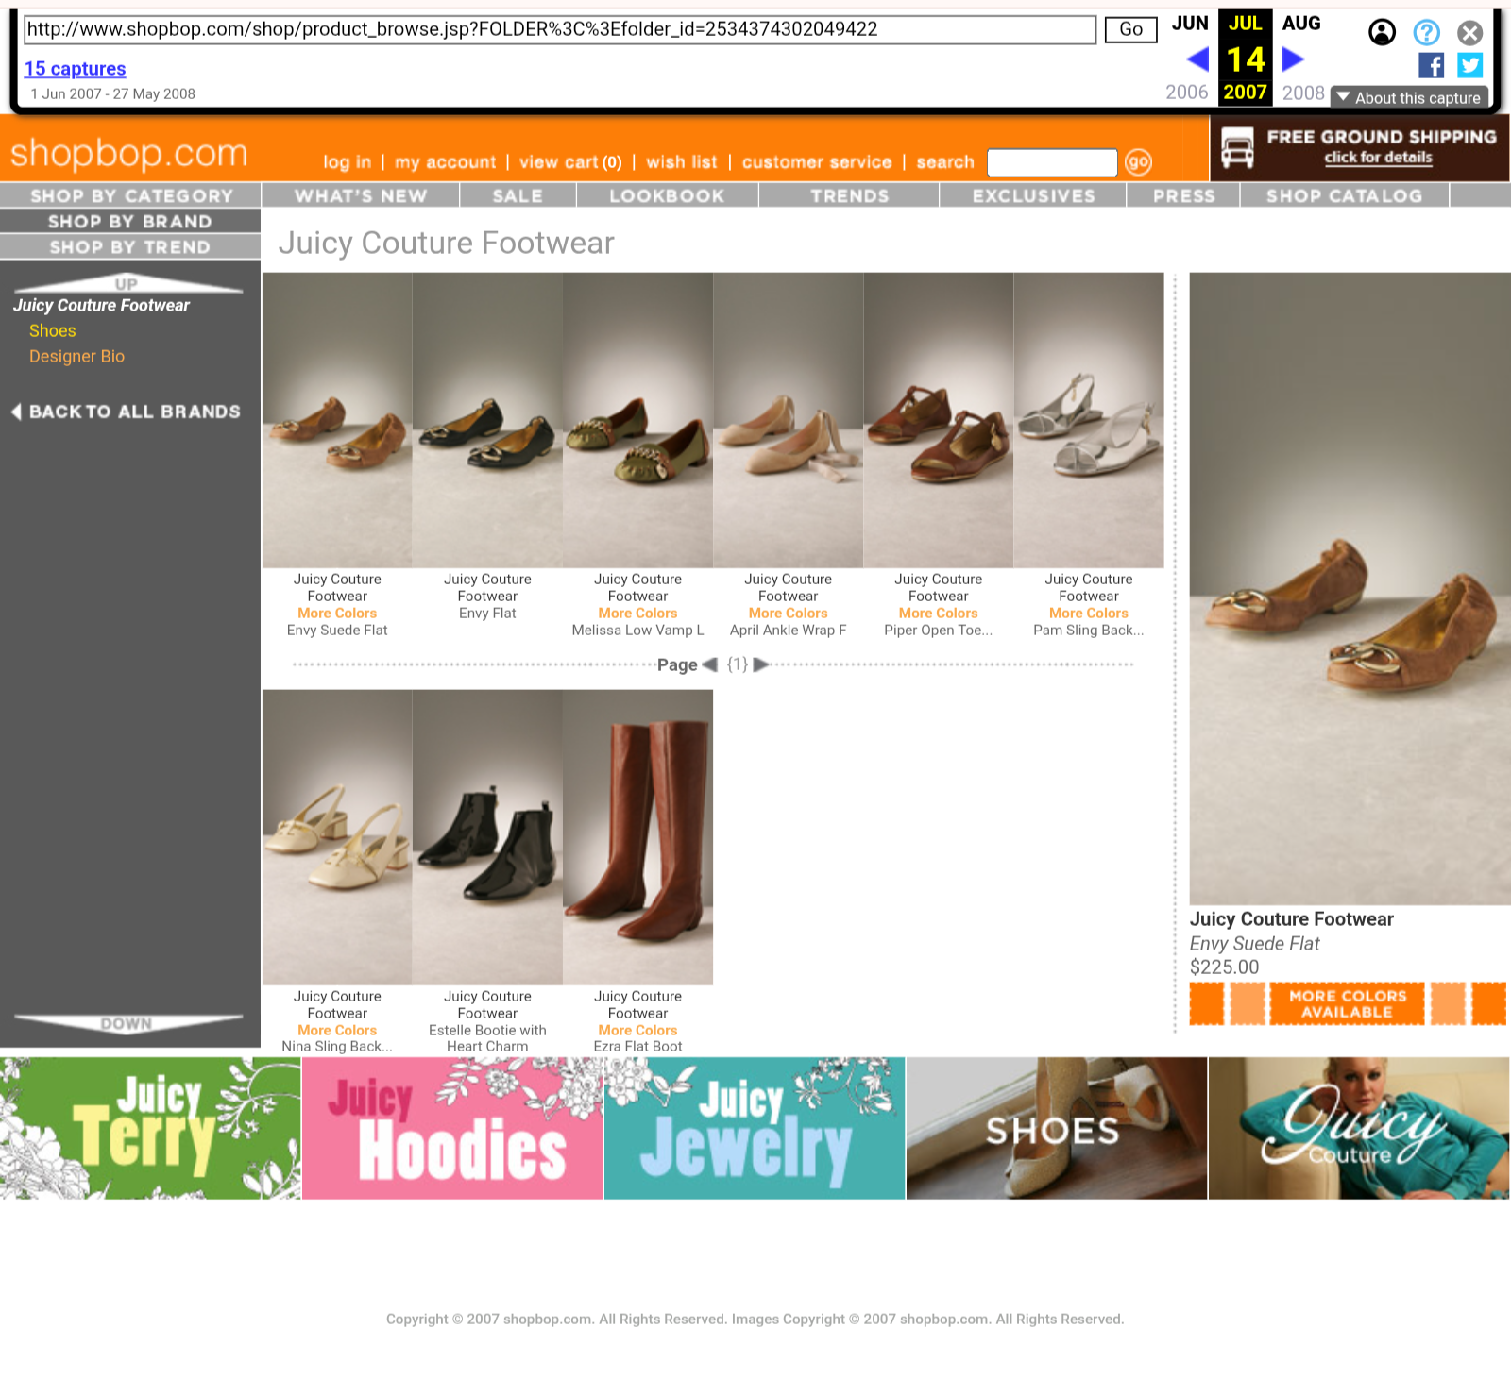Viewport: 1511px width, 1396px height.
Task: Open my account link
Action: (x=445, y=162)
